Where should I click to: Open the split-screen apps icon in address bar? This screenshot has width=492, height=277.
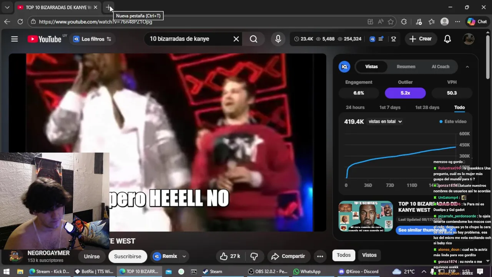370,22
